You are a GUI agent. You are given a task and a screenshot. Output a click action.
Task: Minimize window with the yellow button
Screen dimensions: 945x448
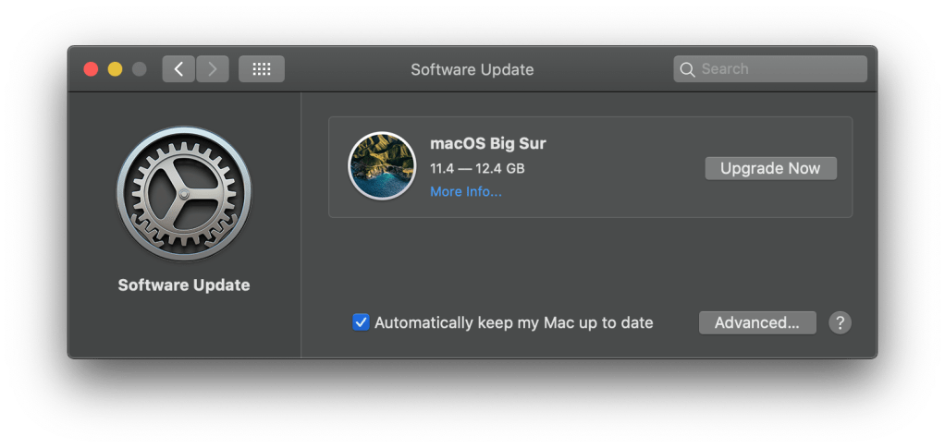click(115, 69)
